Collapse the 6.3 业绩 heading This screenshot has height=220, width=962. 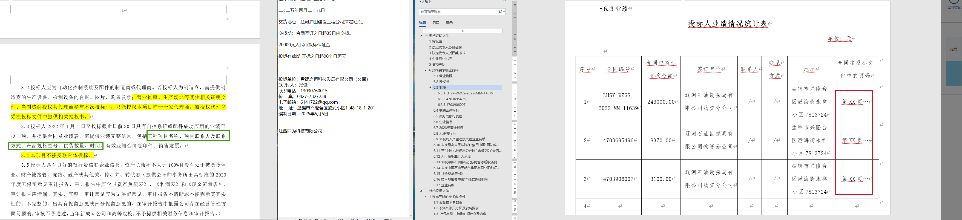point(430,87)
